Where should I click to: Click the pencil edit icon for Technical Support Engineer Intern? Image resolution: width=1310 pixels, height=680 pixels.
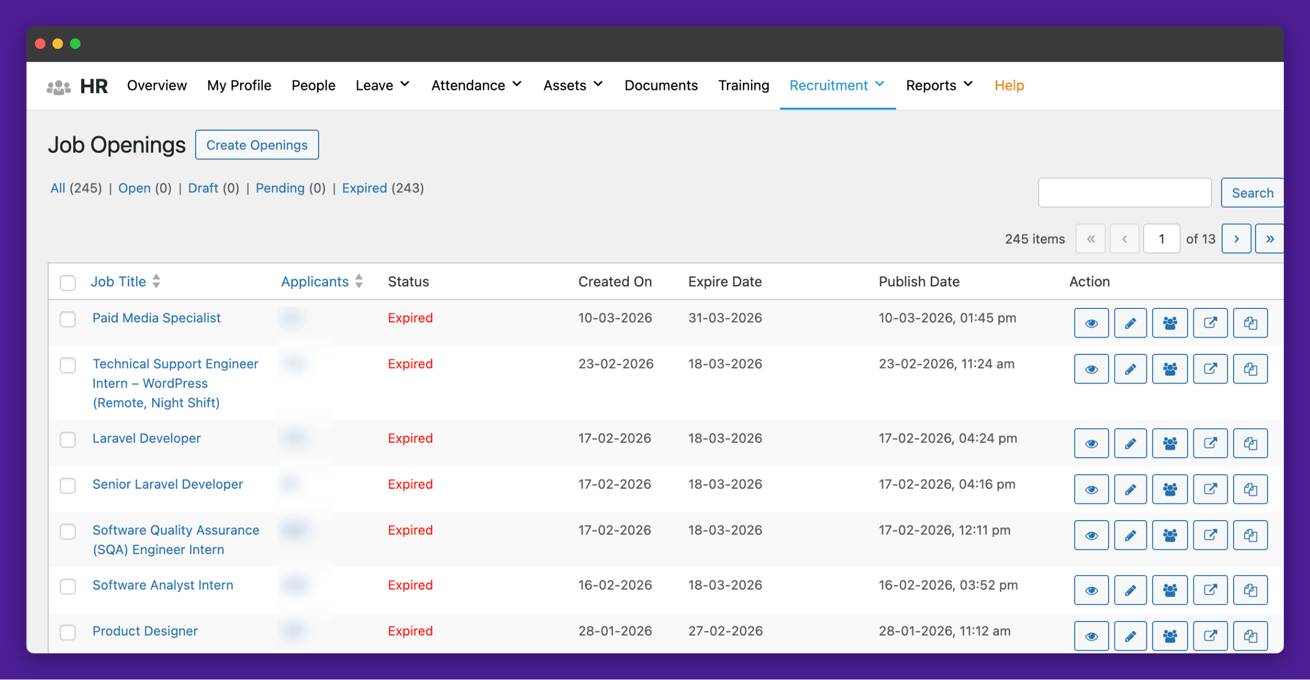coord(1130,369)
